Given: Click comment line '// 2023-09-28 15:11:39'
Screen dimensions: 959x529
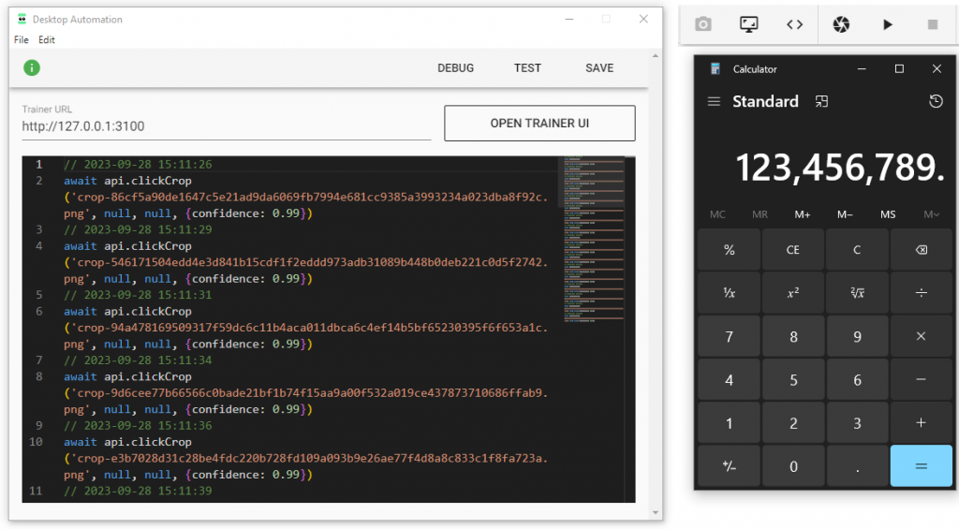Looking at the screenshot, I should 138,491.
